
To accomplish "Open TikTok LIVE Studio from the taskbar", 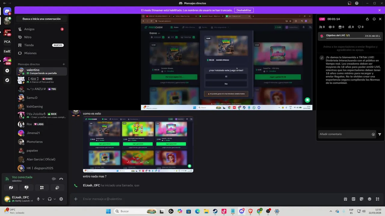I will 224,211.
